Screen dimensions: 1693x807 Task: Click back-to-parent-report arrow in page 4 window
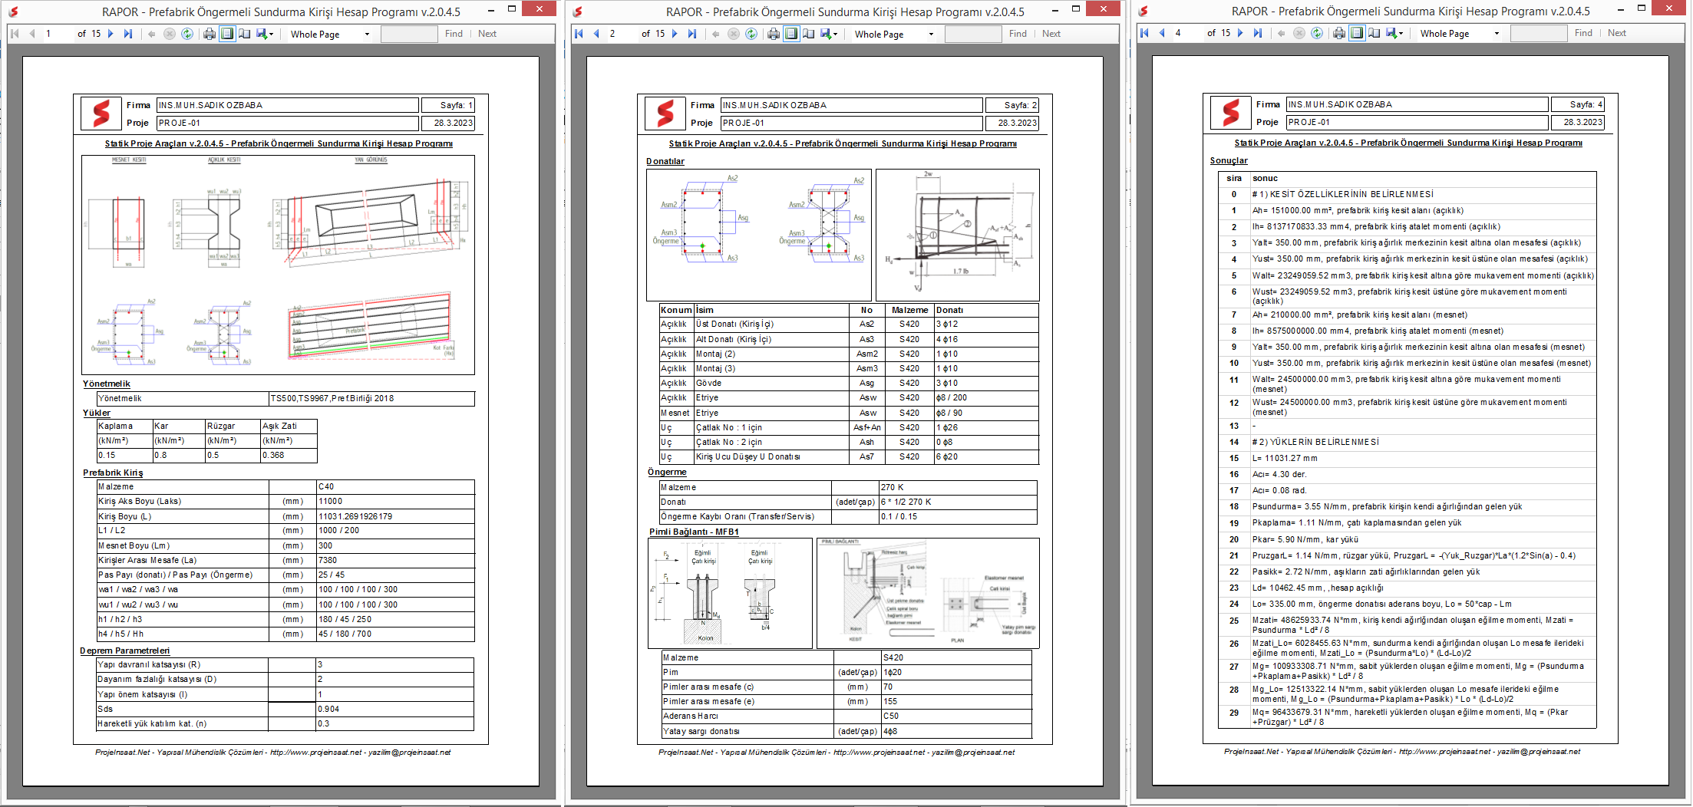[x=1282, y=33]
